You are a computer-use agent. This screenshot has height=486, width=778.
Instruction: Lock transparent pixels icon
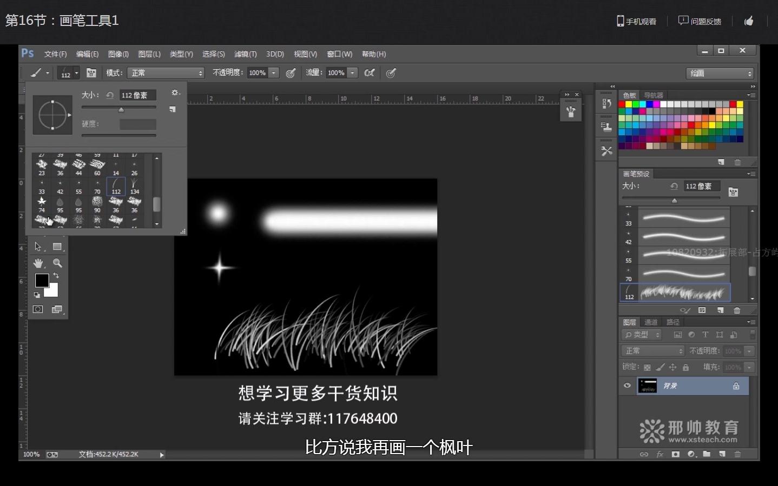[647, 368]
